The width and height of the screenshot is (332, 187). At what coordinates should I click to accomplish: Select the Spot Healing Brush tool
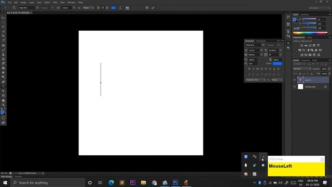3,45
